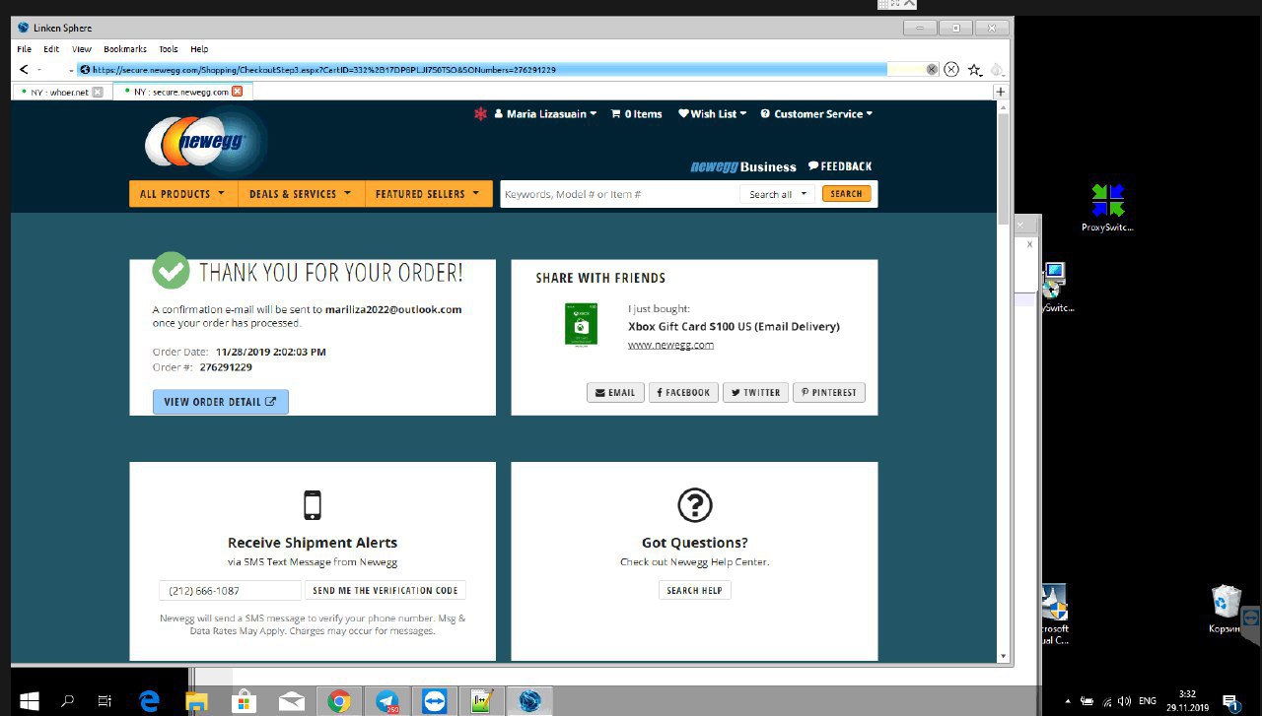Share via the EMAIL button
1262x716 pixels.
(615, 392)
